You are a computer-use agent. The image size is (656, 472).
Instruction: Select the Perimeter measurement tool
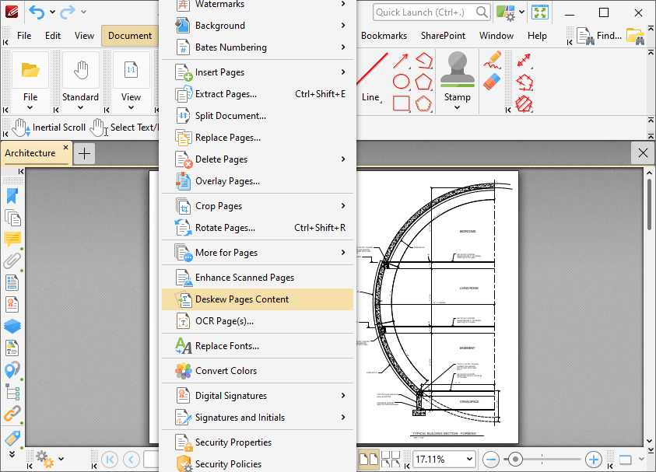click(524, 82)
